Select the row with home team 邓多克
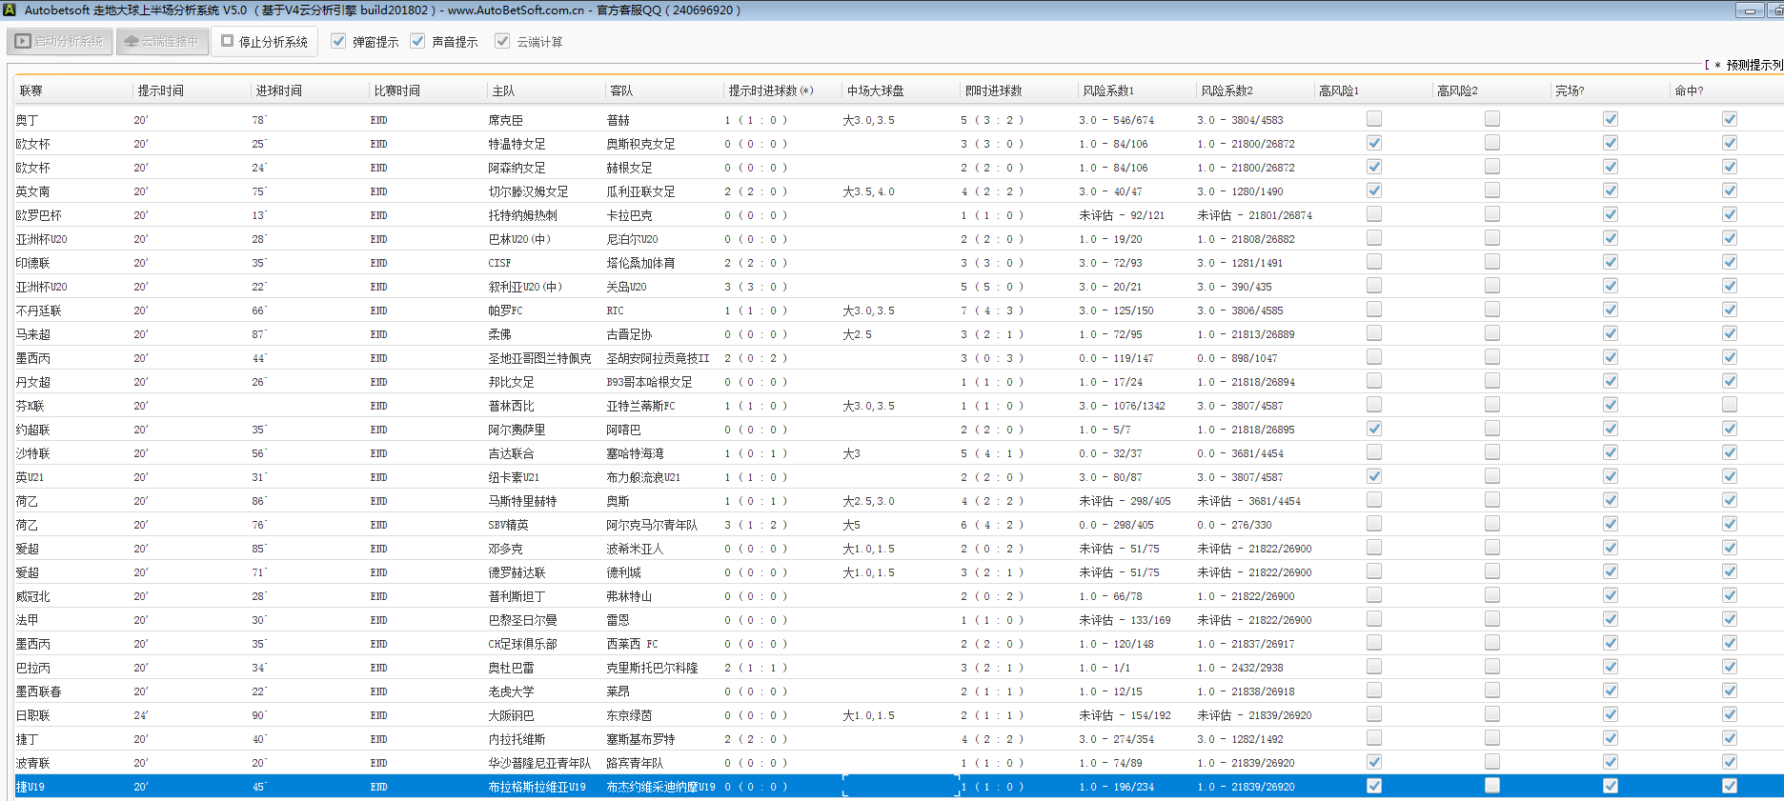Image resolution: width=1784 pixels, height=801 pixels. [x=505, y=549]
